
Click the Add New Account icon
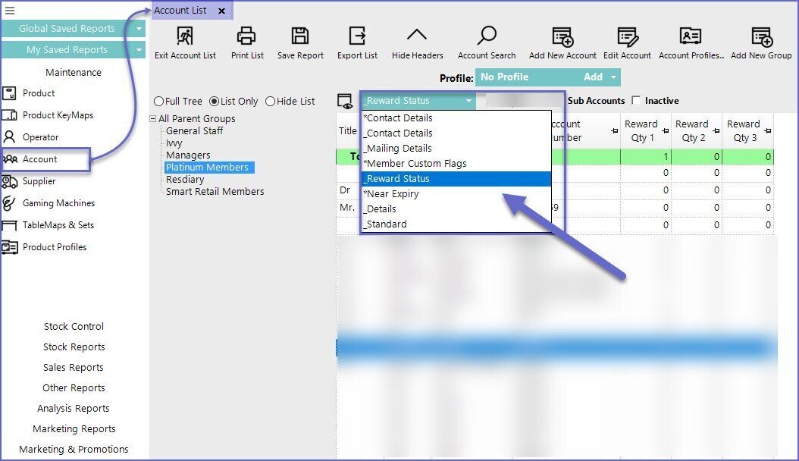[562, 36]
